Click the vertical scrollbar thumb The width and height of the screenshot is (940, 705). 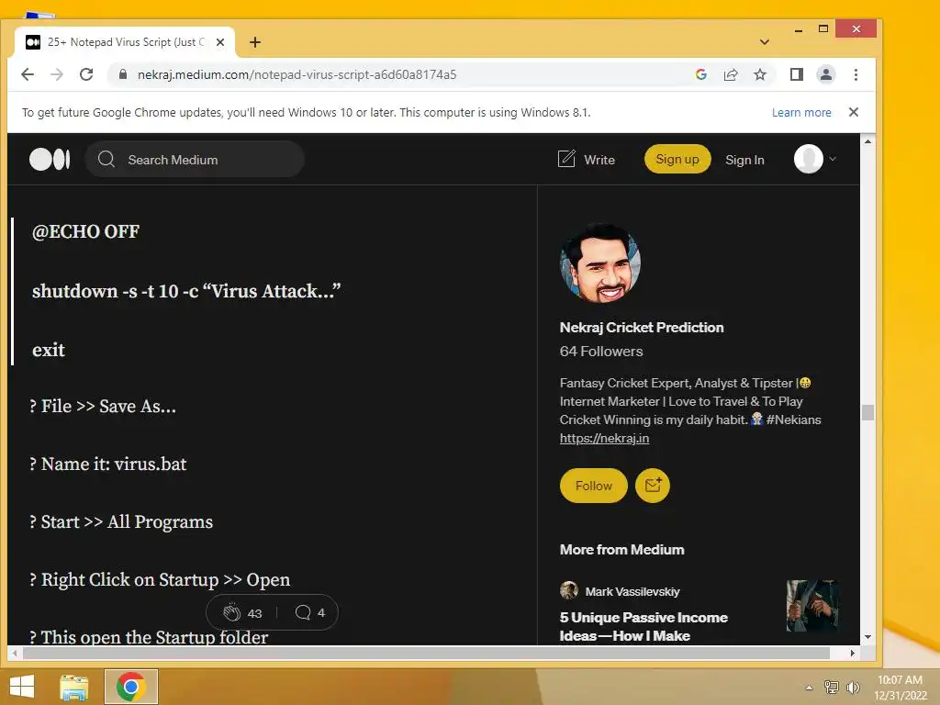867,412
